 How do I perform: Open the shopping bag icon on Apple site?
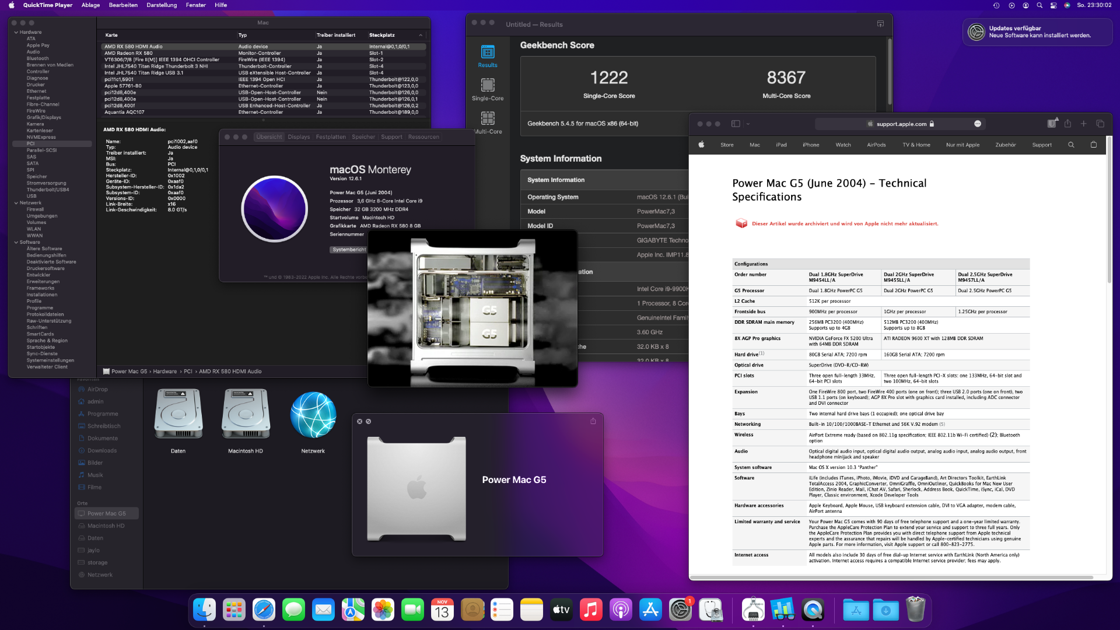click(1094, 145)
